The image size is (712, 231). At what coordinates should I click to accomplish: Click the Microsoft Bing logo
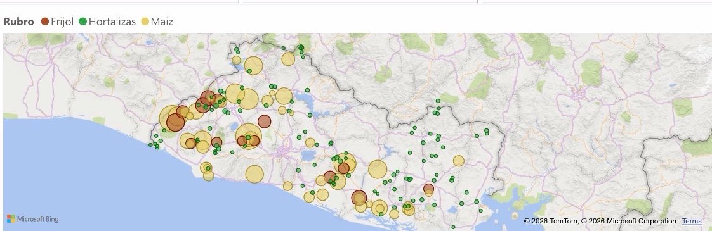33,219
